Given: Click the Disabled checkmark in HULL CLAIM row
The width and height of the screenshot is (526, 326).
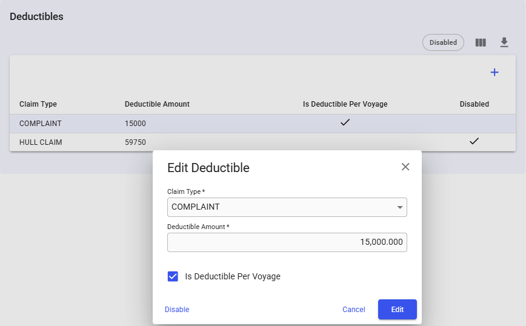Looking at the screenshot, I should pos(474,141).
